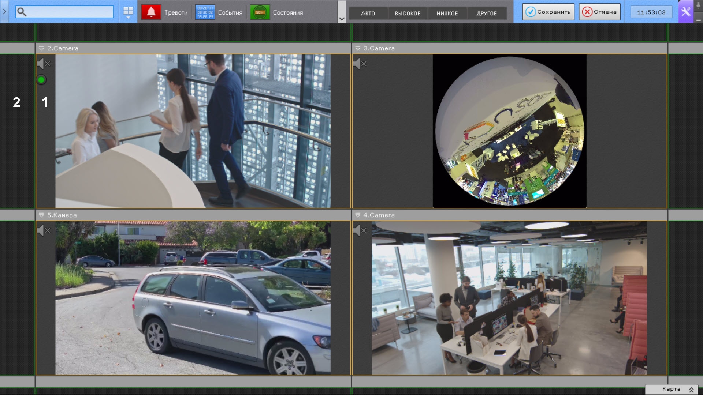Click the Отмена button

[x=600, y=12]
